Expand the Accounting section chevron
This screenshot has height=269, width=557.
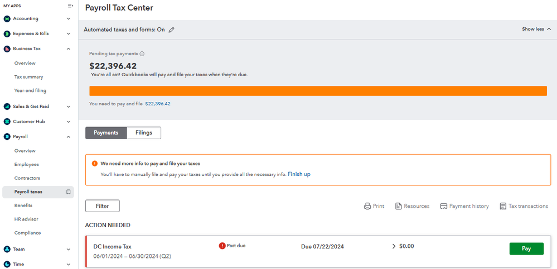click(69, 18)
